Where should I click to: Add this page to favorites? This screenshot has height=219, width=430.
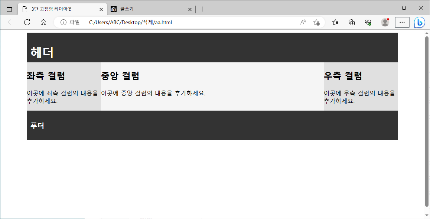pyautogui.click(x=316, y=22)
